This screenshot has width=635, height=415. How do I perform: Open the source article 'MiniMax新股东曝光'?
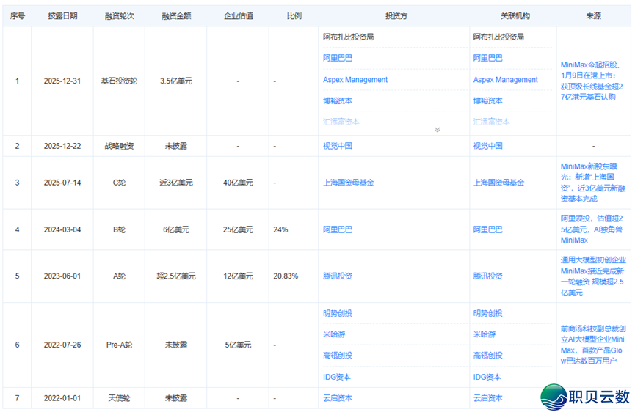(593, 183)
